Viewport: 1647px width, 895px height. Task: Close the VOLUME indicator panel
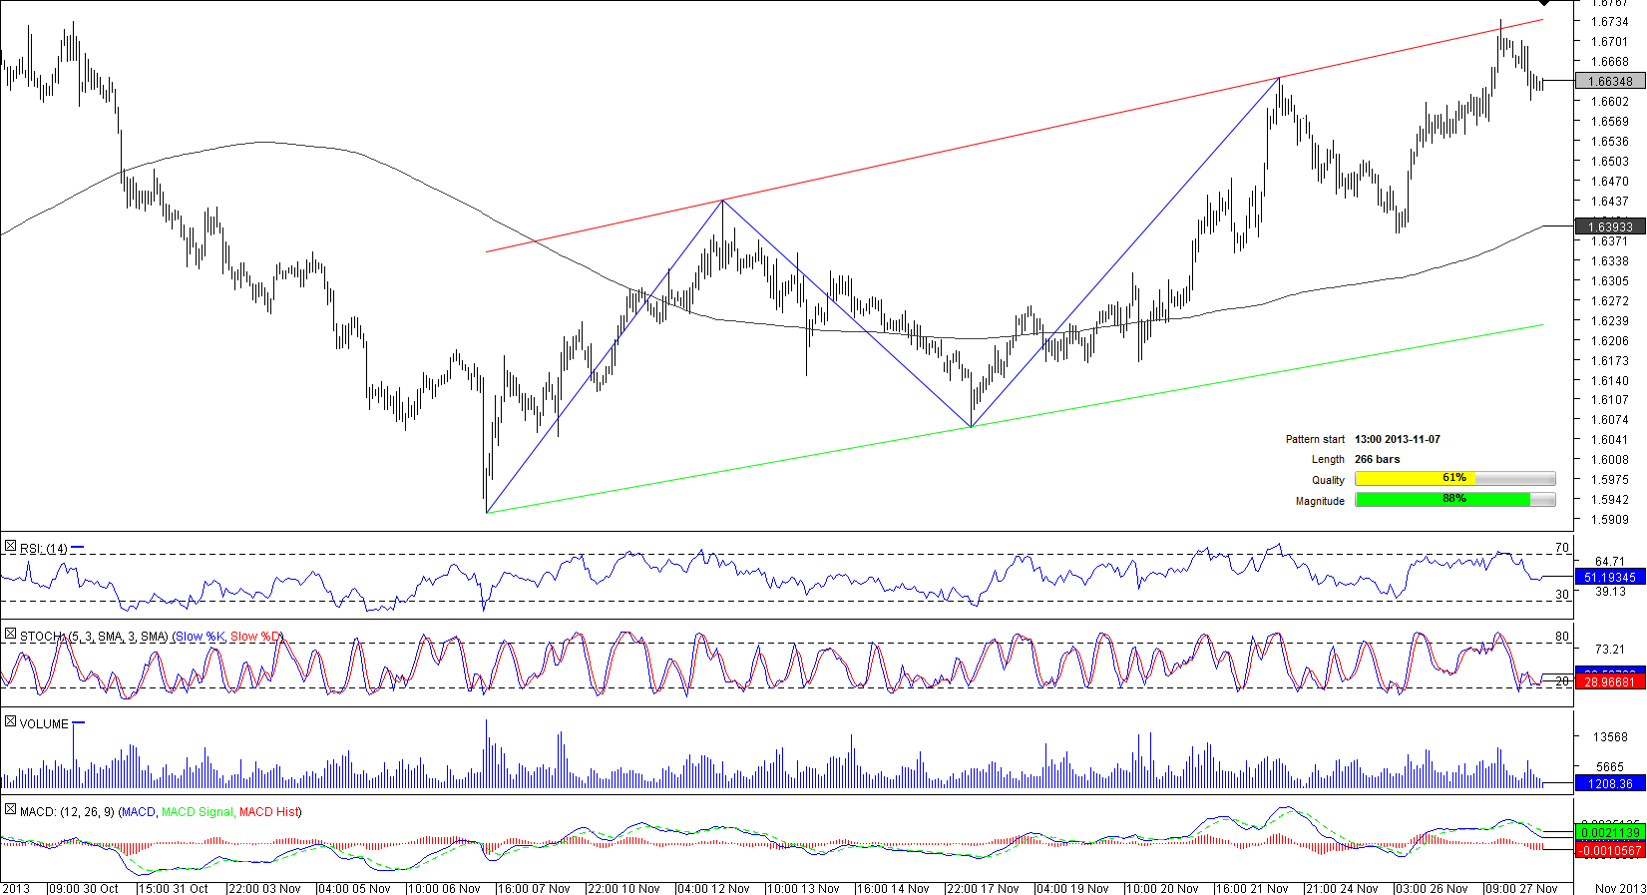point(10,722)
